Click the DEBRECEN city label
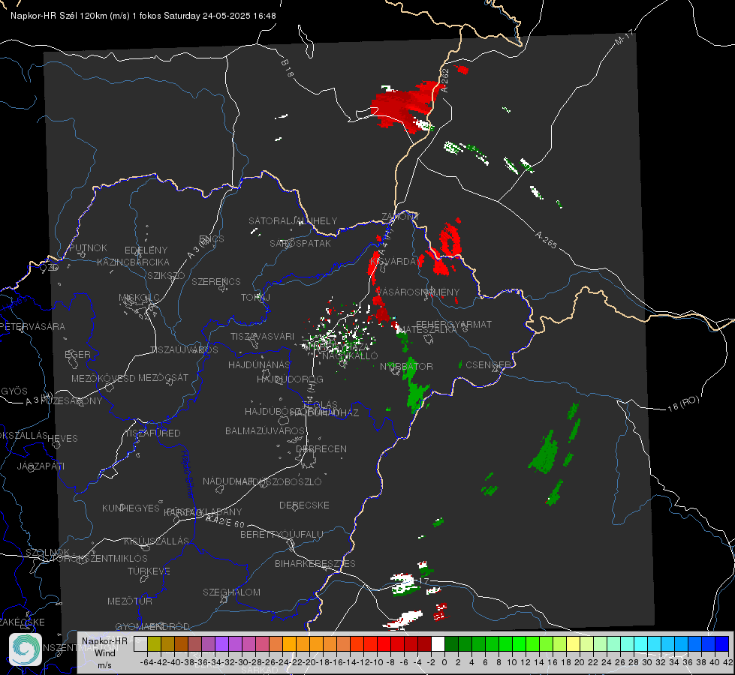 [x=321, y=448]
